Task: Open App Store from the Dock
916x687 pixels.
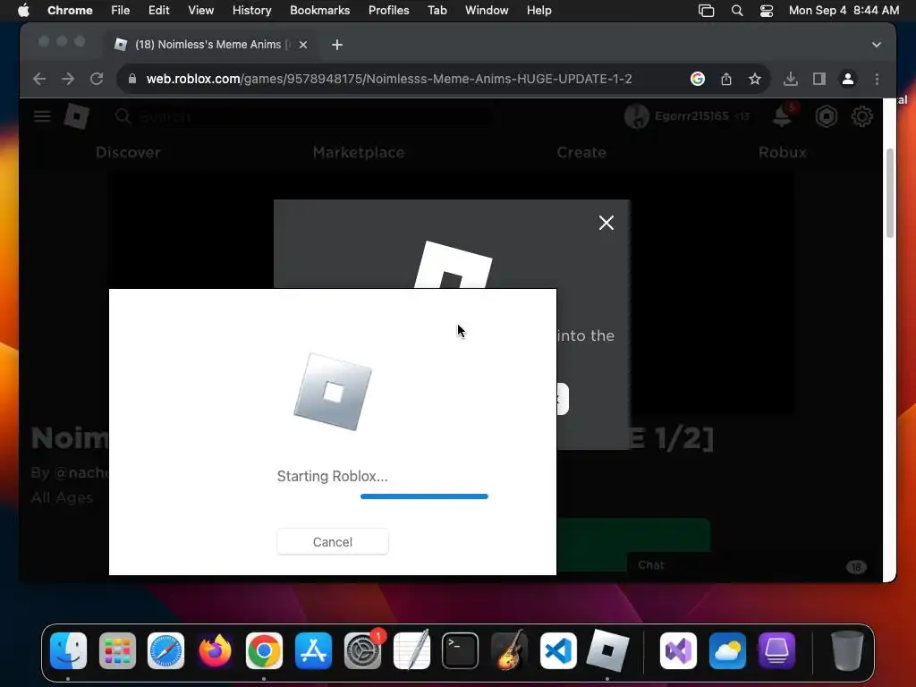Action: point(313,650)
